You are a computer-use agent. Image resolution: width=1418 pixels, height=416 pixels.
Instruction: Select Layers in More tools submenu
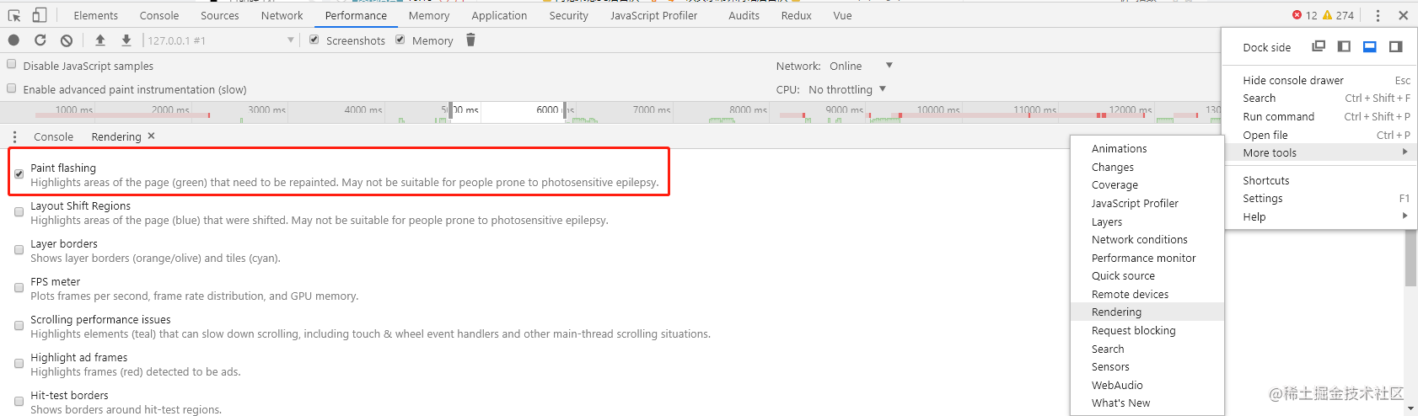(x=1147, y=221)
